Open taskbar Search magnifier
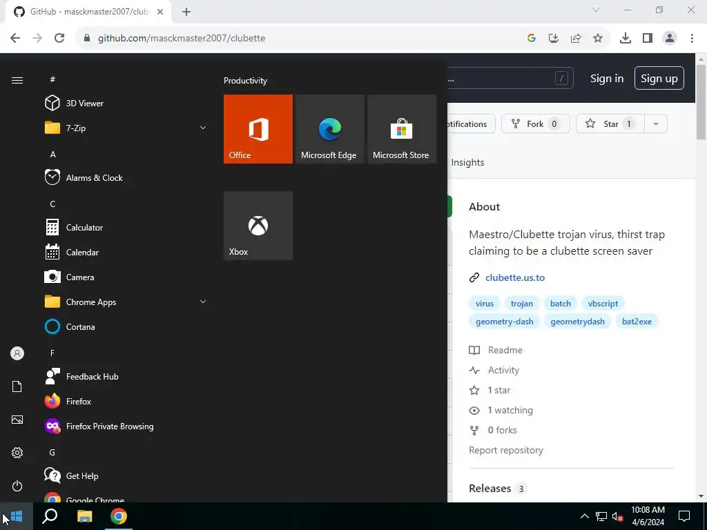 click(50, 516)
